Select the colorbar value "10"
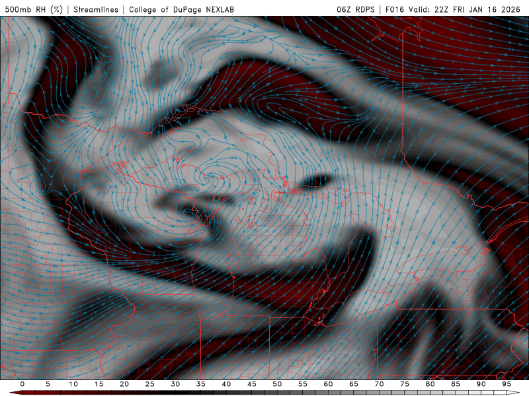 [x=73, y=384]
